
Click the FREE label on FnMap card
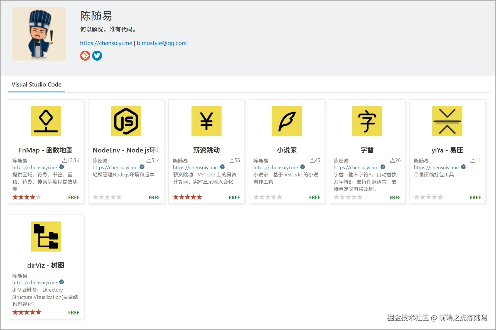coord(74,198)
